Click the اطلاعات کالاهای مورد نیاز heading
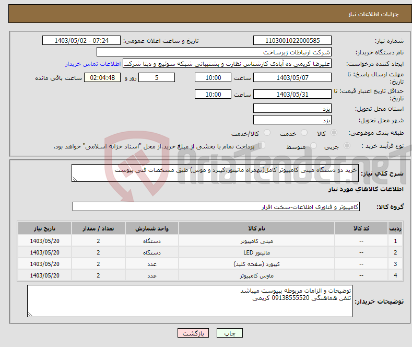Image resolution: width=412 pixels, height=347 pixels. 366,189
